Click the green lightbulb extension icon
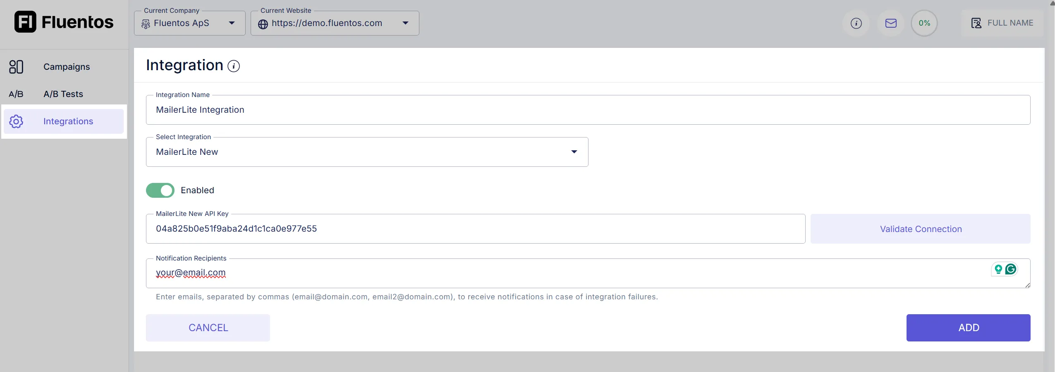Image resolution: width=1055 pixels, height=372 pixels. [998, 269]
